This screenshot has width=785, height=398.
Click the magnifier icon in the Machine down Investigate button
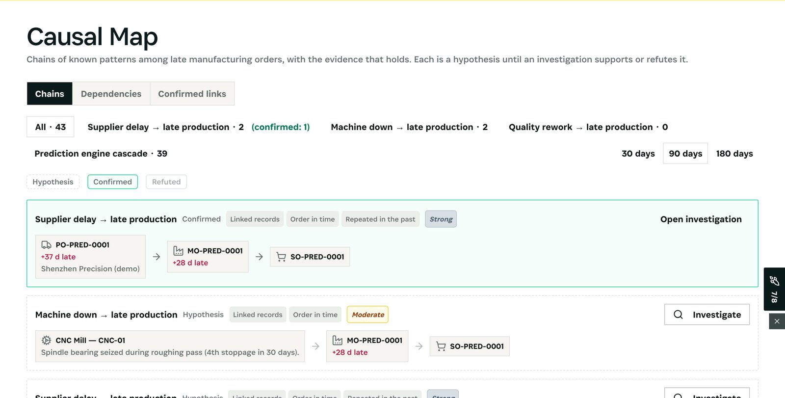point(678,315)
